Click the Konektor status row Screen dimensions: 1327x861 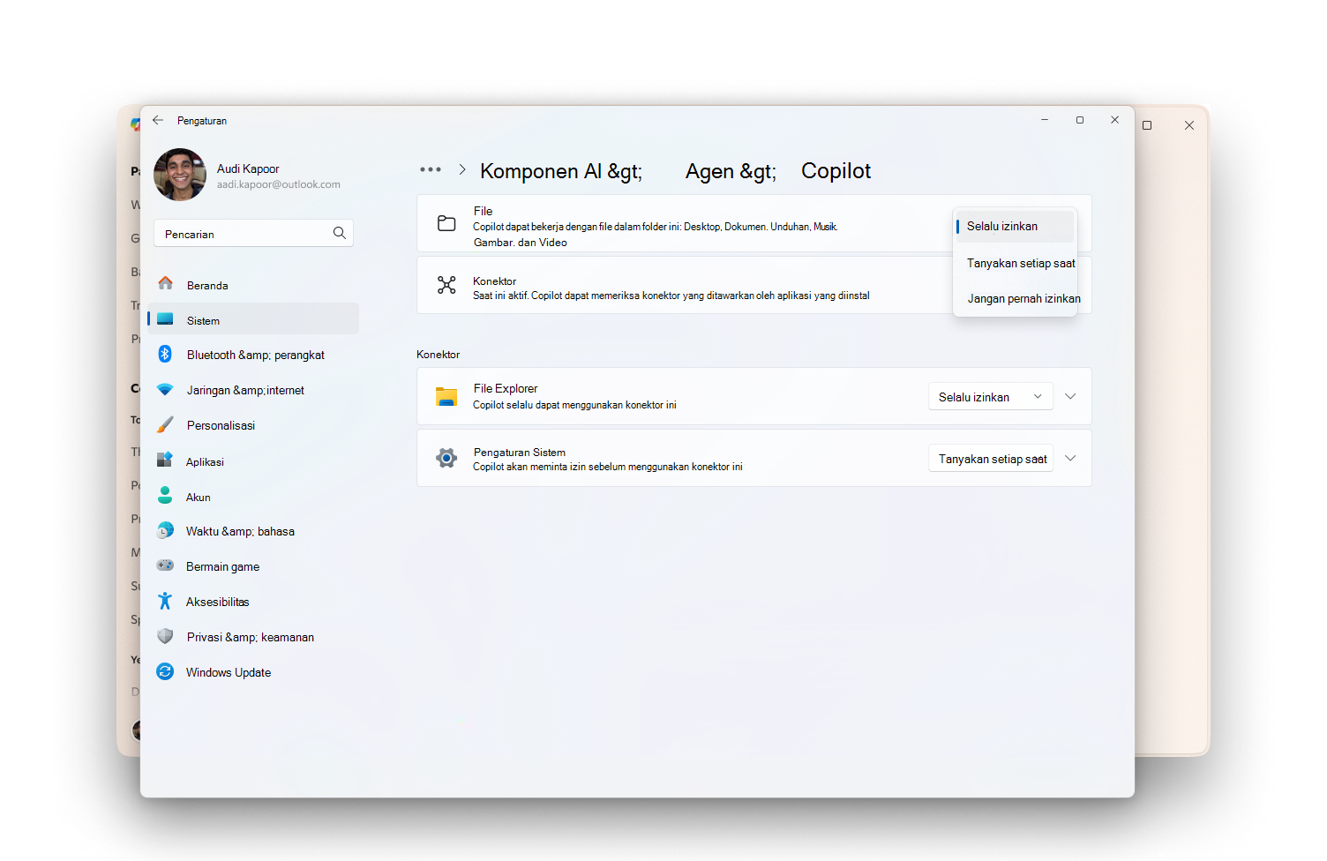pos(754,285)
